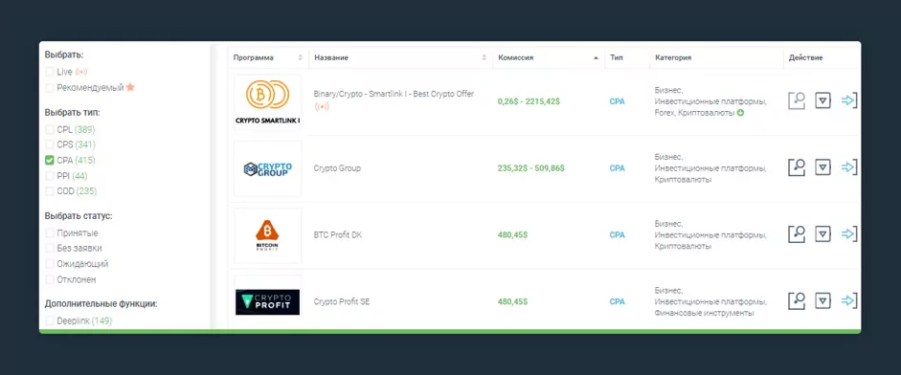Click commission 0,26$ - 2215,42$
Screen dimensions: 901x375
coord(529,101)
